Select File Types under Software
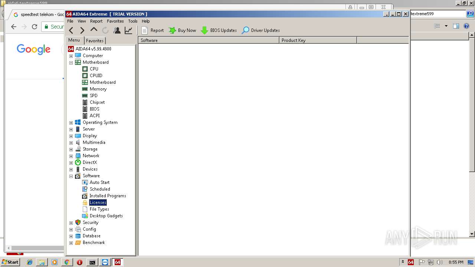This screenshot has width=475, height=267. [x=99, y=209]
